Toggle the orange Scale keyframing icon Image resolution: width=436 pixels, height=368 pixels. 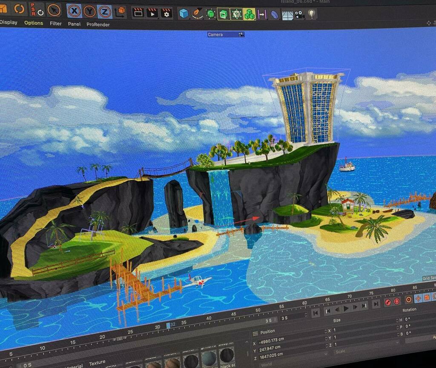[427, 297]
